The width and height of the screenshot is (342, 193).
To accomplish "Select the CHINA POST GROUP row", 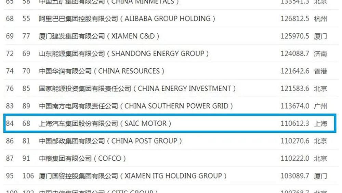I will [x=110, y=141].
